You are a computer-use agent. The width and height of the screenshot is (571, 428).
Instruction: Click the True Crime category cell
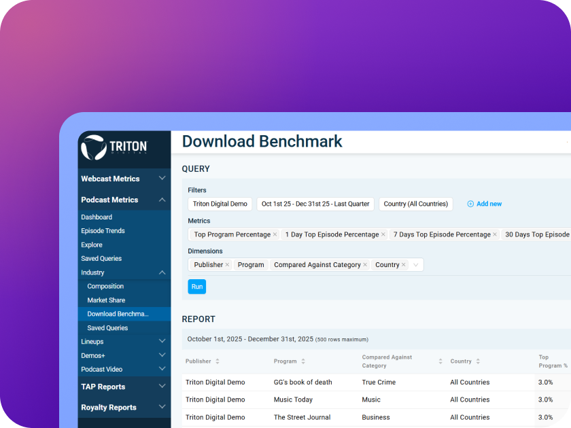coord(379,382)
